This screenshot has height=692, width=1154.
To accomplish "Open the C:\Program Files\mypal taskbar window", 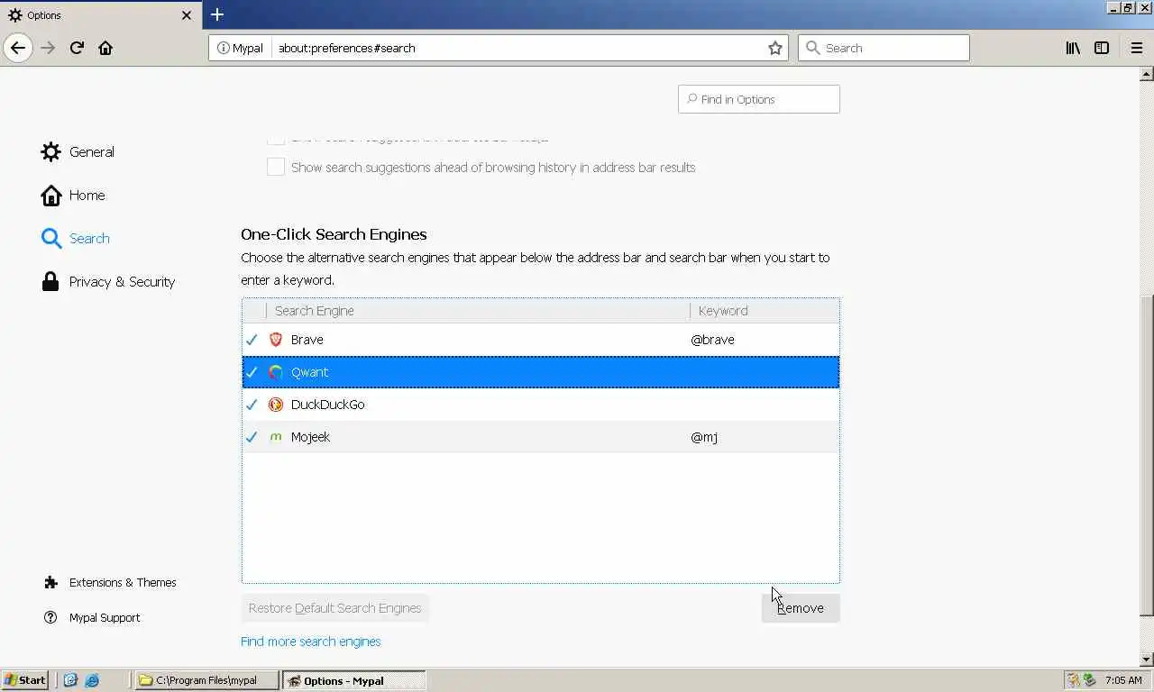I will [206, 680].
